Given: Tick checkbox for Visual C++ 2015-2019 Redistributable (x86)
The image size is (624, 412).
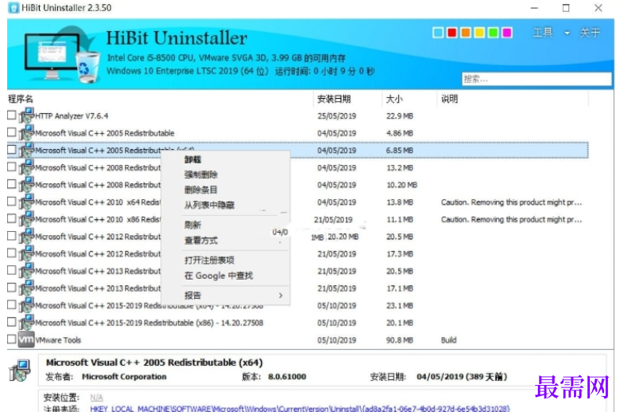Looking at the screenshot, I should (11, 322).
